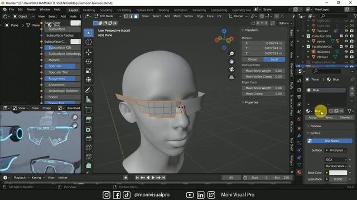
Task: Select the Move tool
Action: click(x=89, y=52)
